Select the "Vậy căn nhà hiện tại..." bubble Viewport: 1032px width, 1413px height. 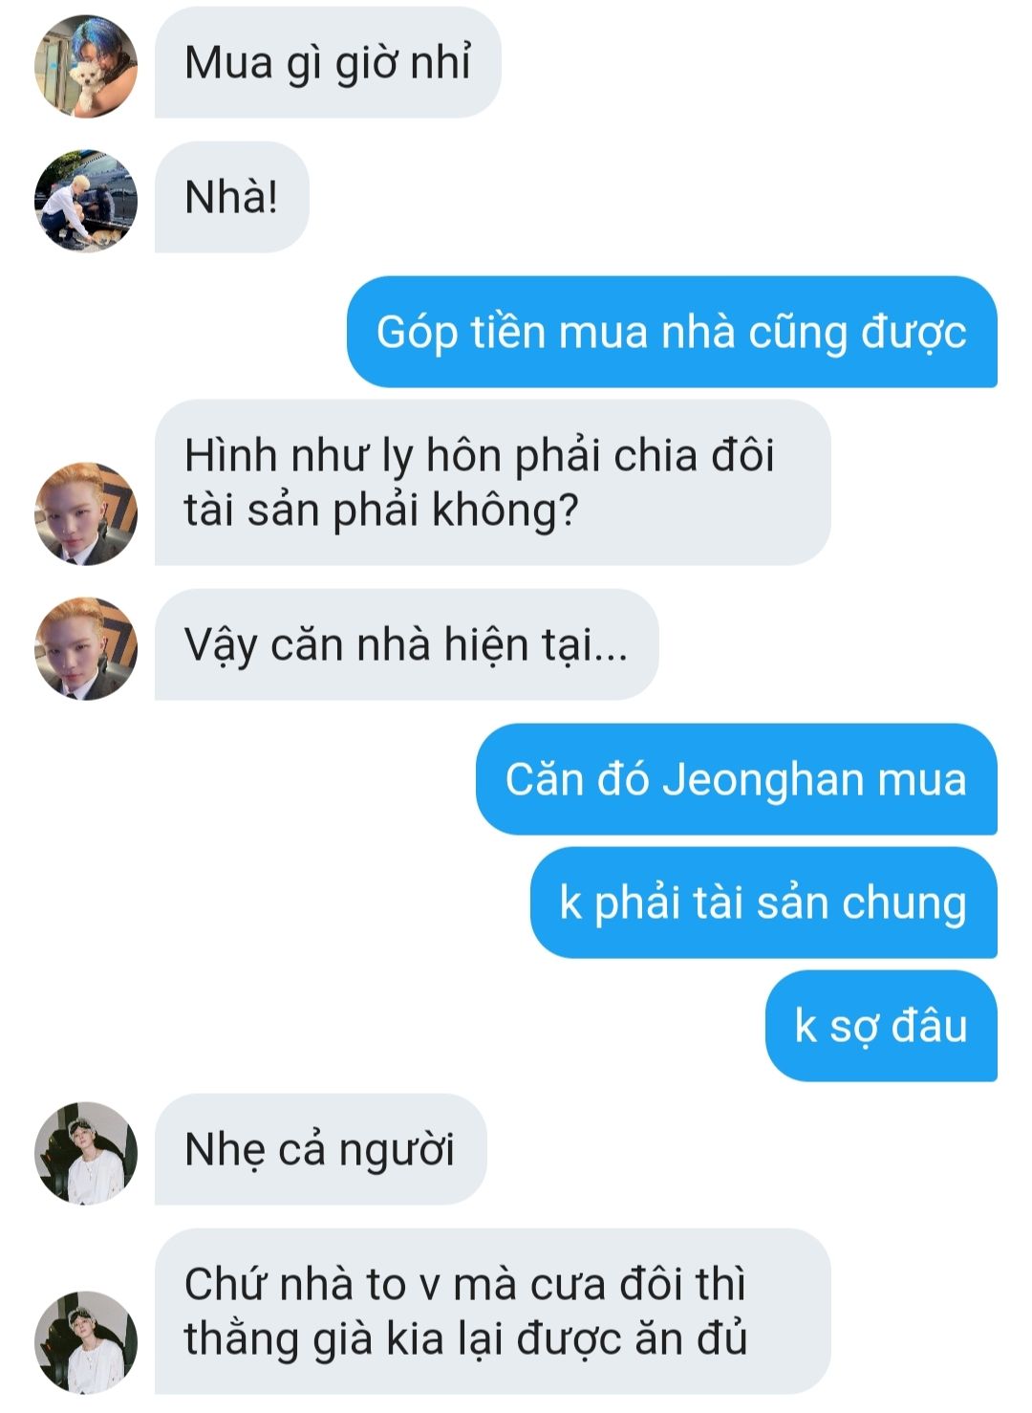click(x=407, y=644)
